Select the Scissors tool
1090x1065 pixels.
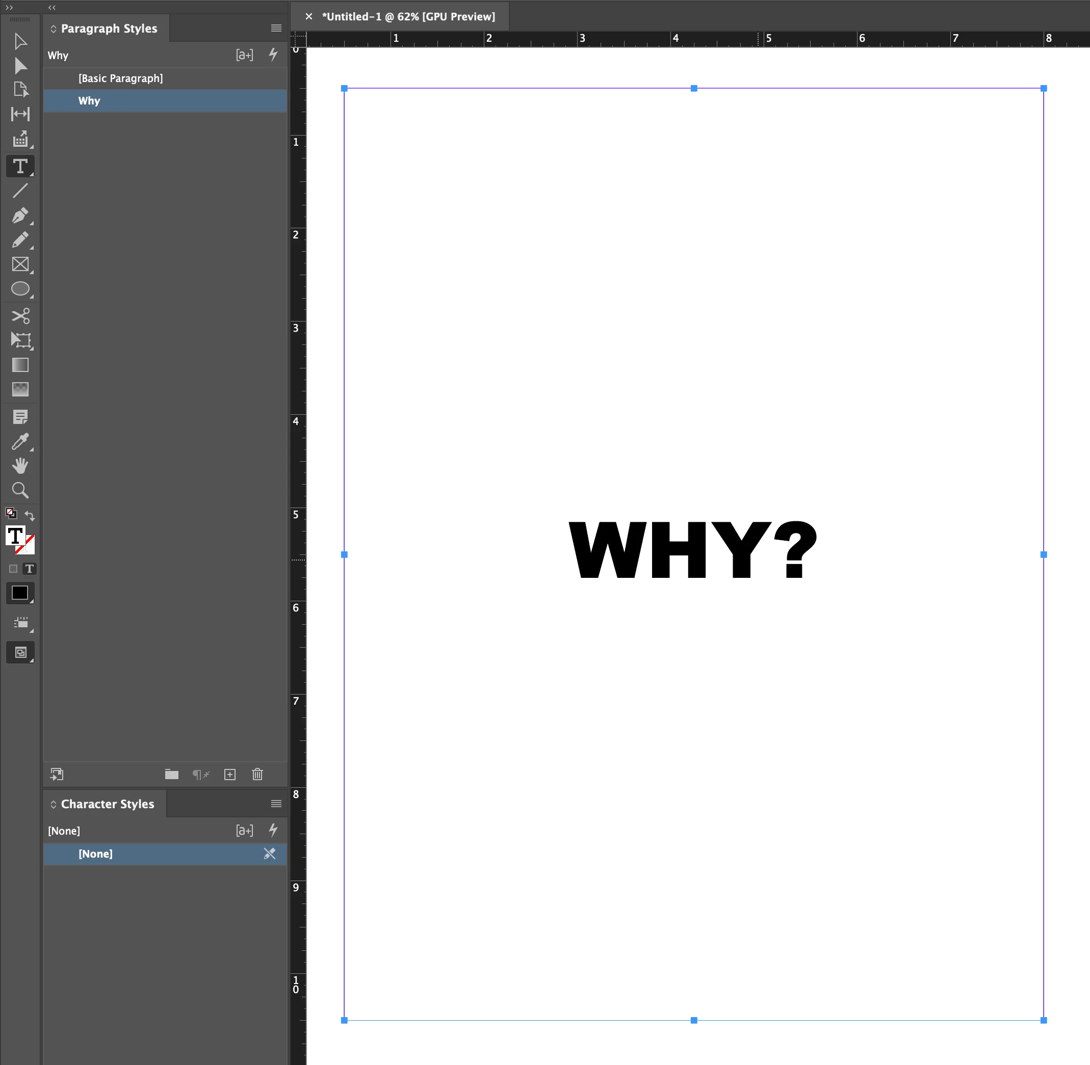point(20,316)
